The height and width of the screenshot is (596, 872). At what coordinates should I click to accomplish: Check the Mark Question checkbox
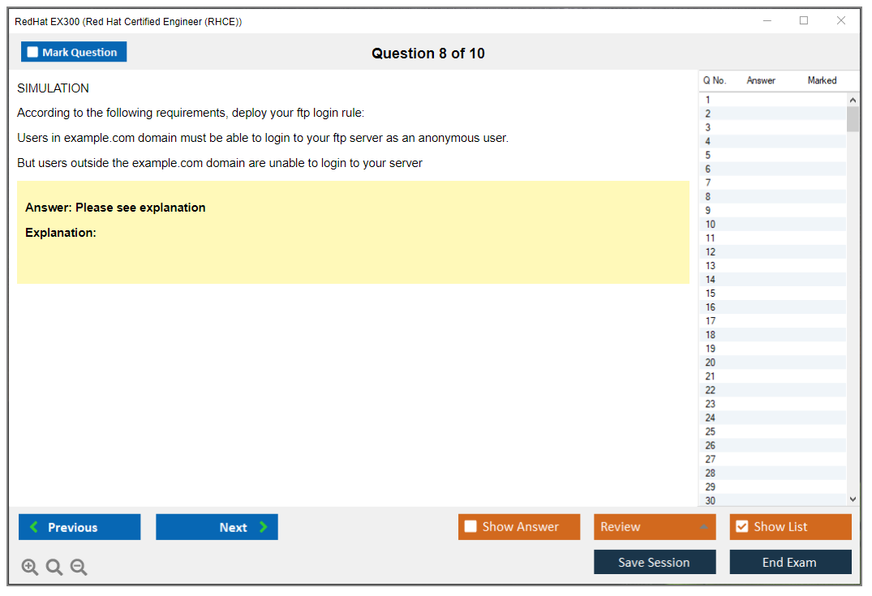coord(32,53)
